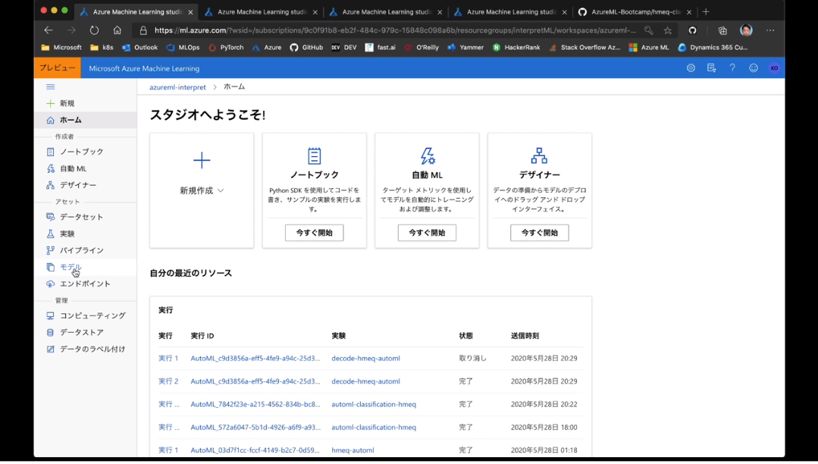Click the 送信時刻 column header
This screenshot has width=818, height=464.
click(x=525, y=336)
